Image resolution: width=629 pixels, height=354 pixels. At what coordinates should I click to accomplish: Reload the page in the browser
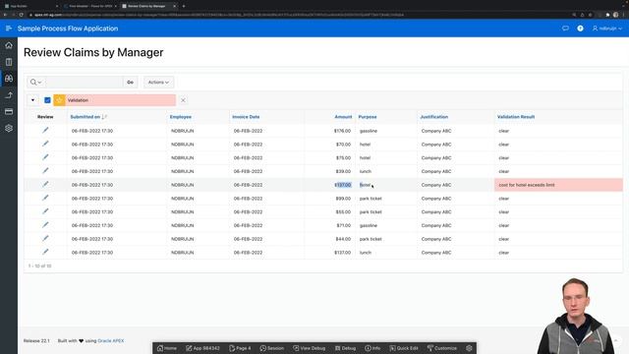pyautogui.click(x=22, y=15)
